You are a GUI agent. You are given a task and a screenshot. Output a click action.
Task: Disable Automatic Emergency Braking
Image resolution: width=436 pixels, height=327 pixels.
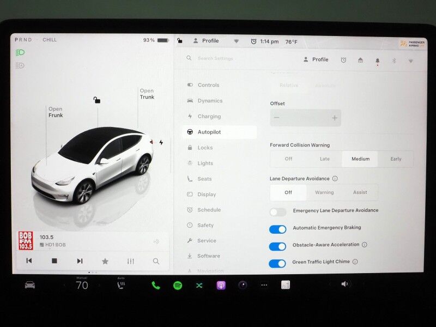click(x=278, y=229)
